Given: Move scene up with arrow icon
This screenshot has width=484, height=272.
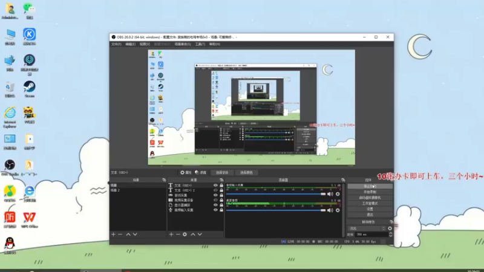Looking at the screenshot, I should [128, 235].
